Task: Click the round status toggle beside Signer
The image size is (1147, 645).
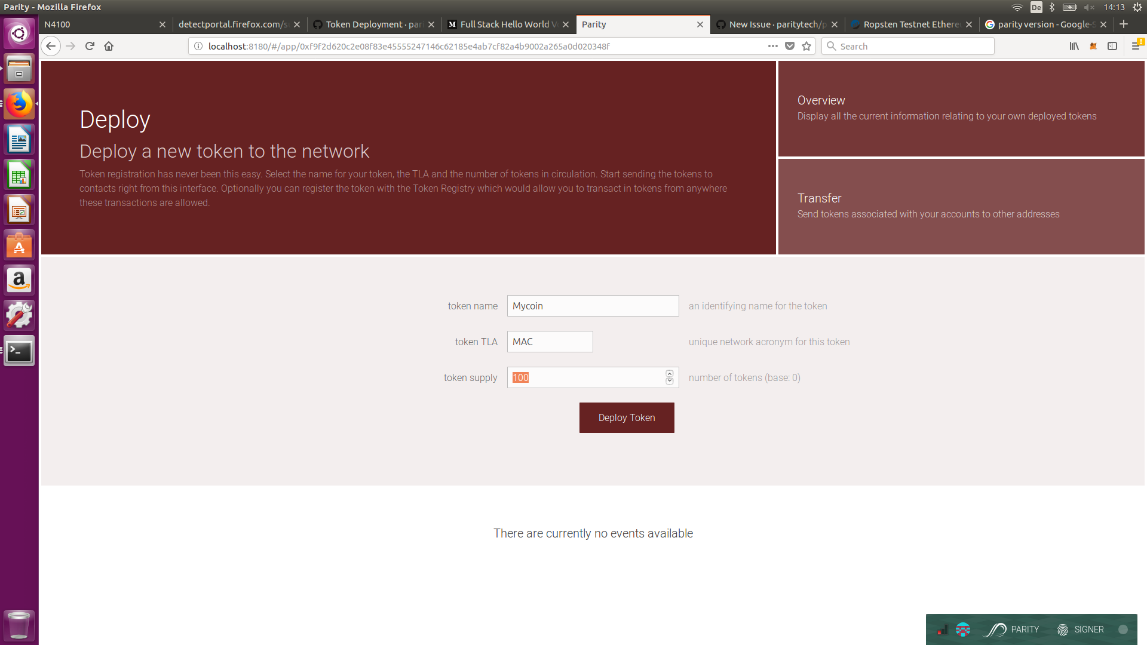Action: [x=1123, y=629]
